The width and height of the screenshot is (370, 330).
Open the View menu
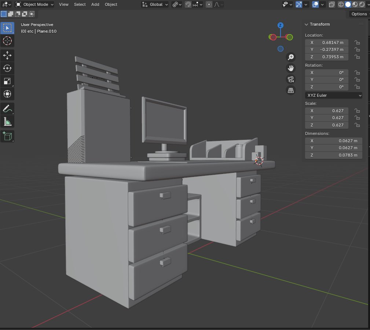64,4
